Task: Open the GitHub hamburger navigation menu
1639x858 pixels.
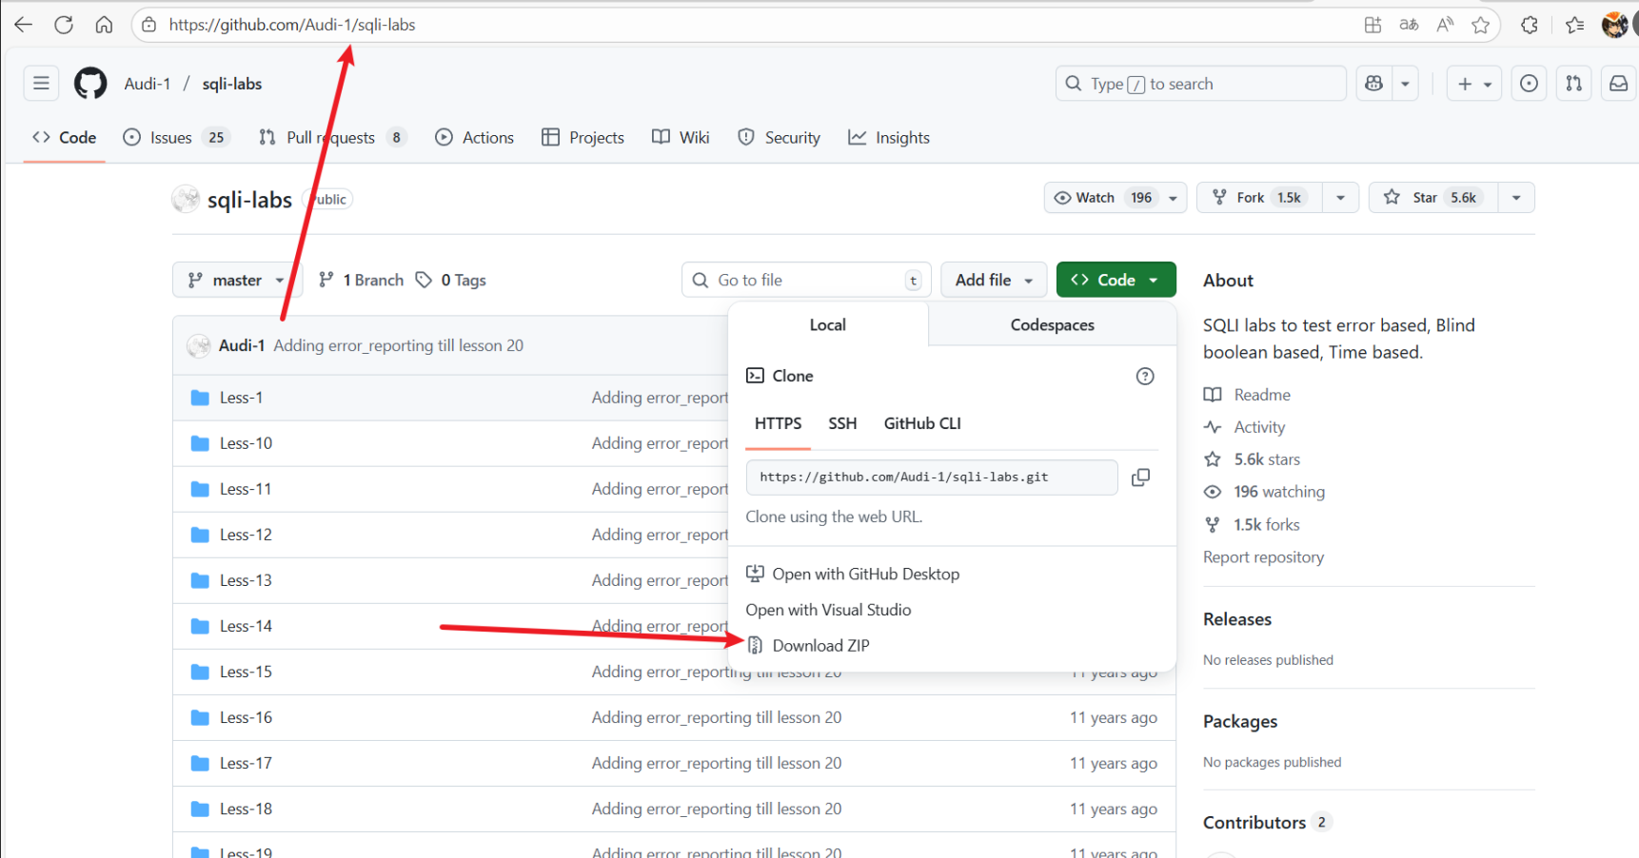Action: tap(41, 84)
